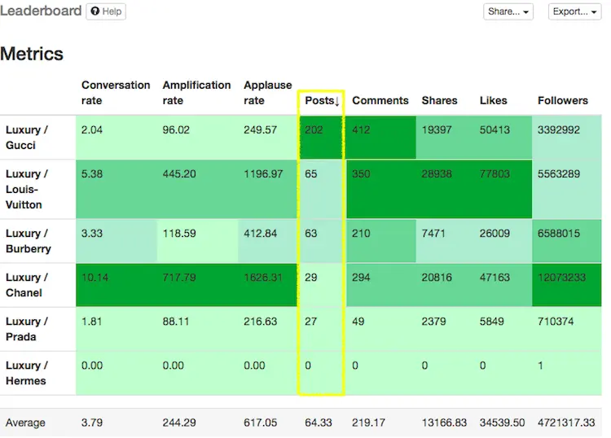Screen dimensions: 611x438
Task: Sort by Posts column header
Action: click(322, 100)
